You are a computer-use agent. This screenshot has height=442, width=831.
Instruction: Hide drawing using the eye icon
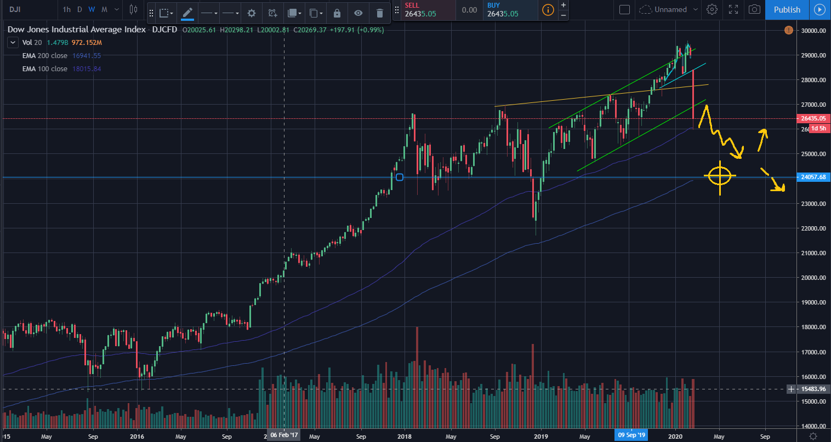[358, 13]
